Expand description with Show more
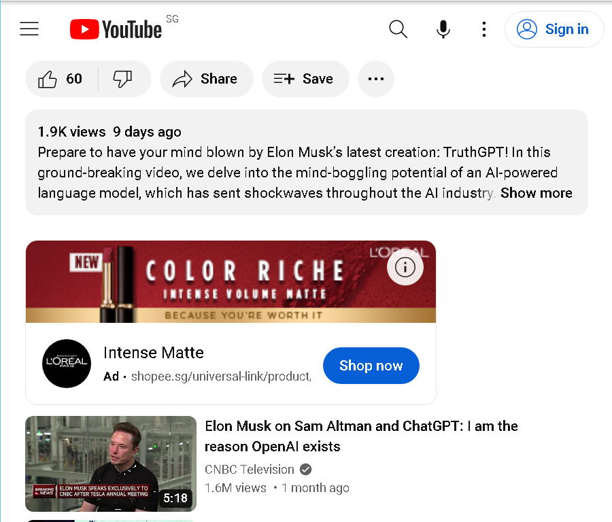This screenshot has height=522, width=612. tap(537, 193)
